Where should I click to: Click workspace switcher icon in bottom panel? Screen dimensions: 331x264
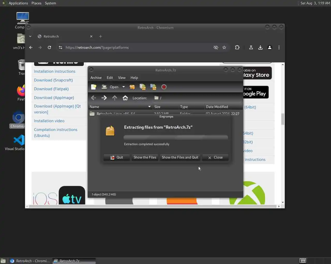[303, 261]
